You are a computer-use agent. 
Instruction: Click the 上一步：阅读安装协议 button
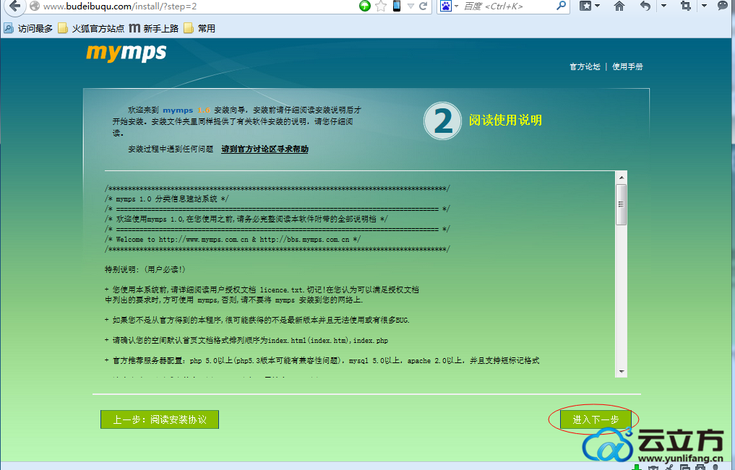coord(160,419)
